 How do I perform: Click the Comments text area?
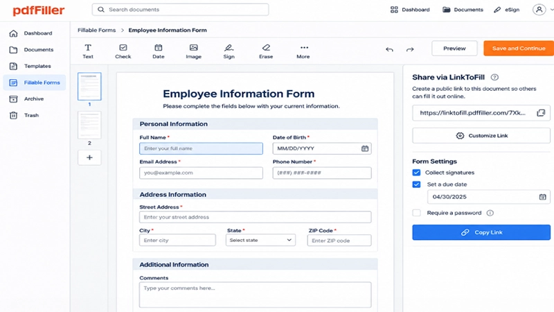(x=255, y=295)
